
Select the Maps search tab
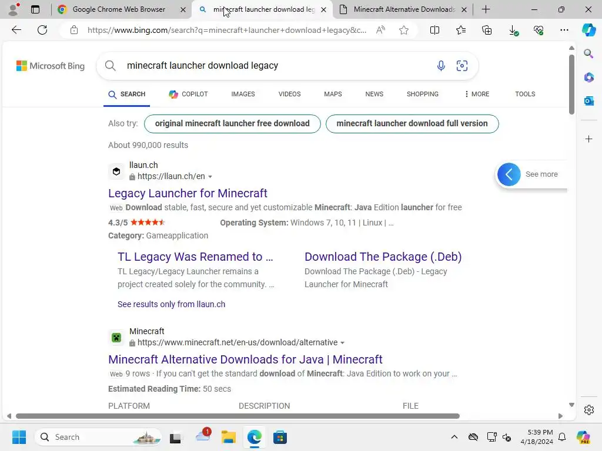tap(333, 94)
